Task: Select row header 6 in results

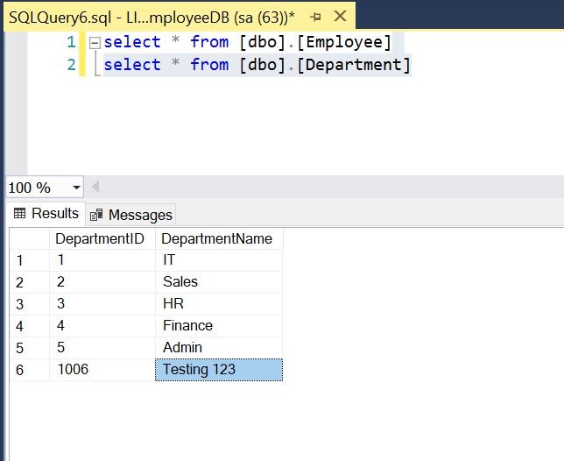Action: (x=30, y=370)
